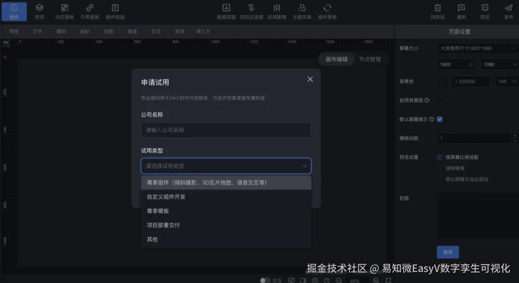Click the 预览 preview icon
This screenshot has height=283, width=519.
pyautogui.click(x=485, y=8)
